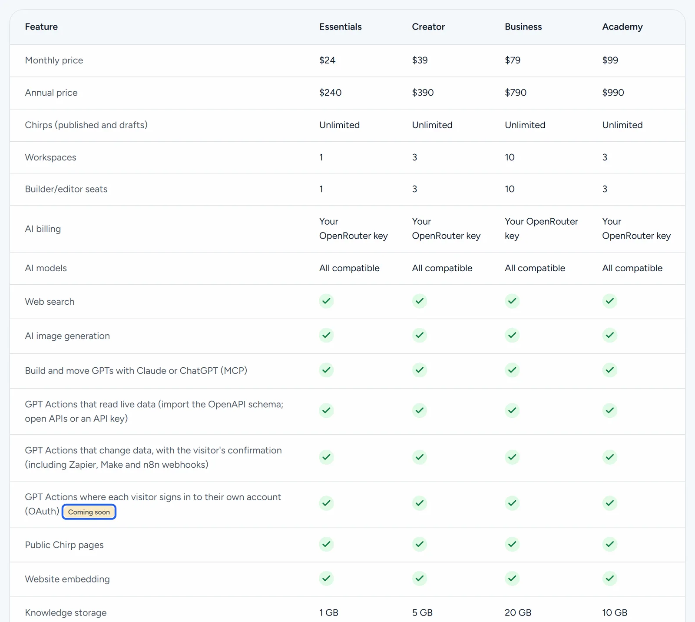Click the $79 monthly price
The width and height of the screenshot is (695, 622).
513,60
